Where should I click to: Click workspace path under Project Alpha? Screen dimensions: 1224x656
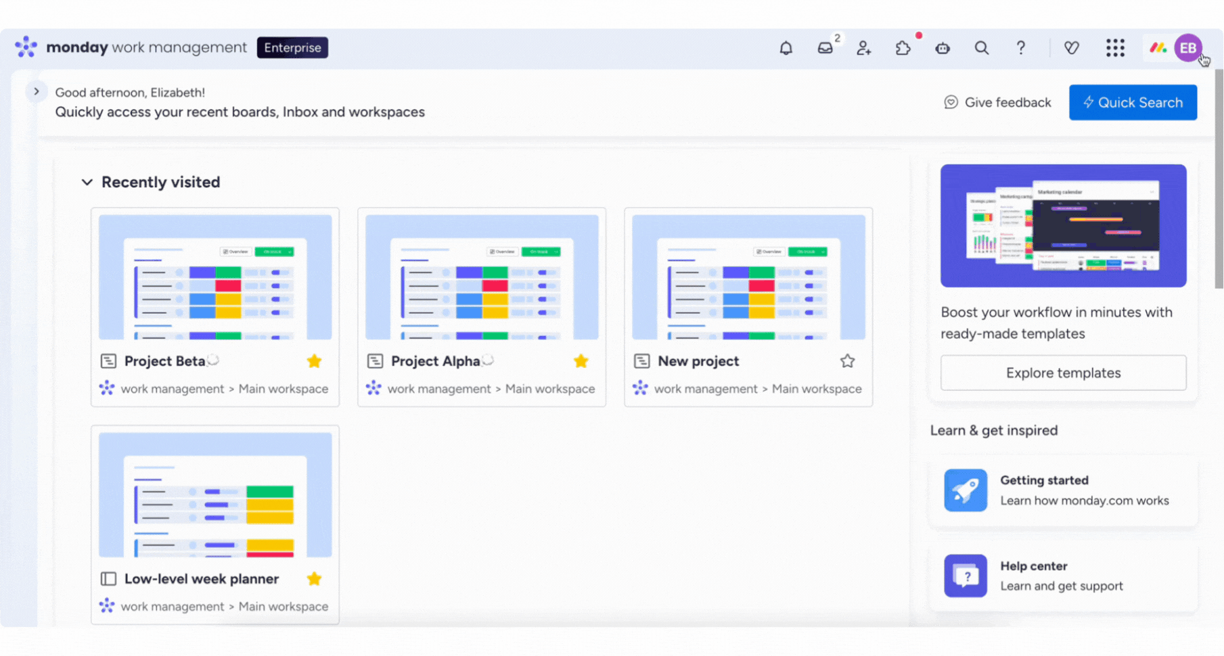[x=491, y=389]
